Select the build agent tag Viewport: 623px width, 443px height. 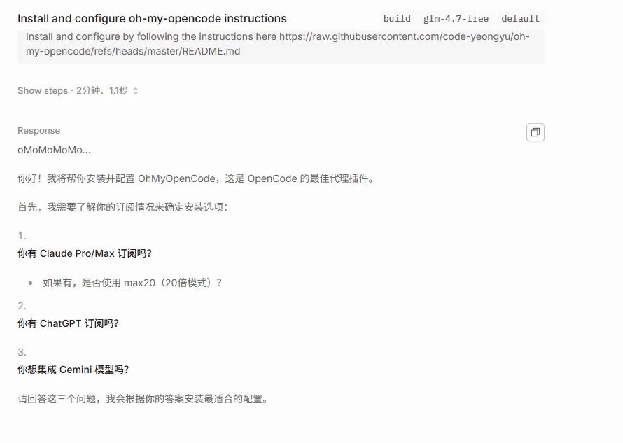397,19
